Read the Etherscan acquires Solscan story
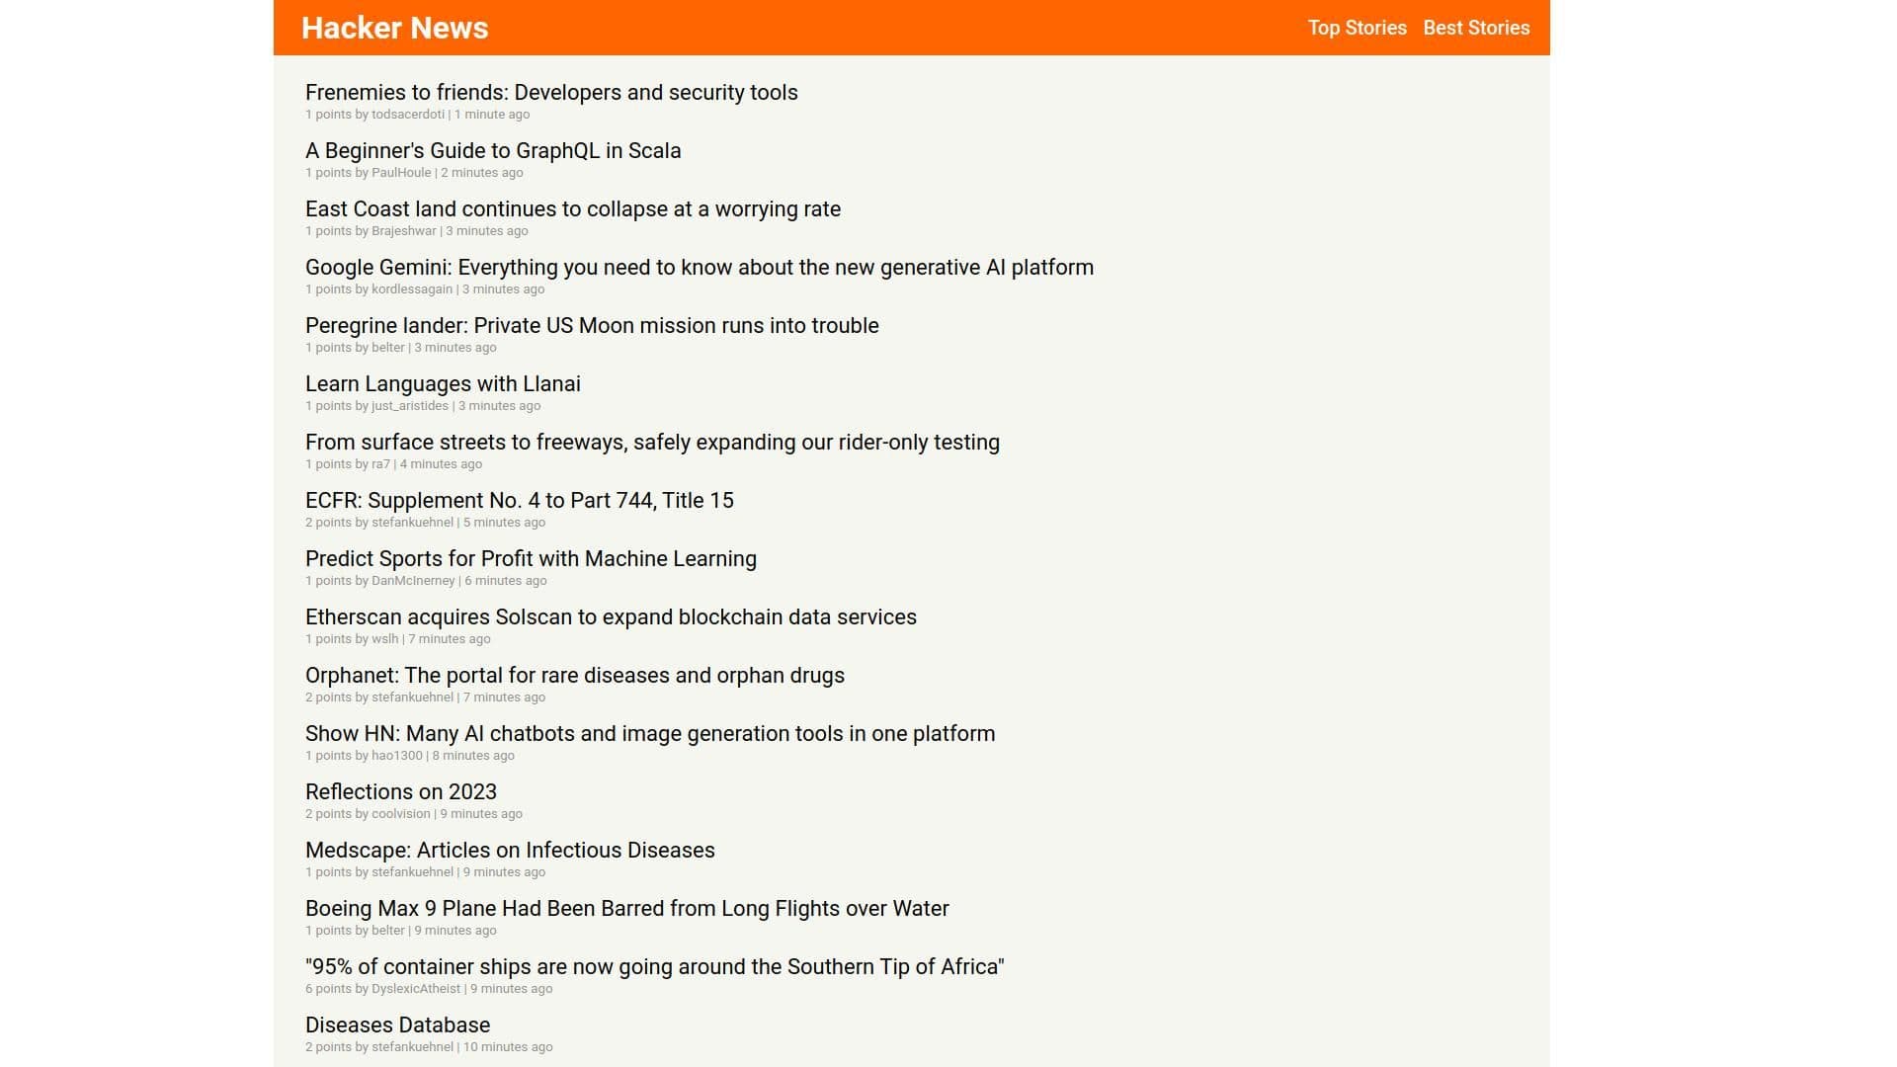Image resolution: width=1897 pixels, height=1067 pixels. (x=611, y=616)
